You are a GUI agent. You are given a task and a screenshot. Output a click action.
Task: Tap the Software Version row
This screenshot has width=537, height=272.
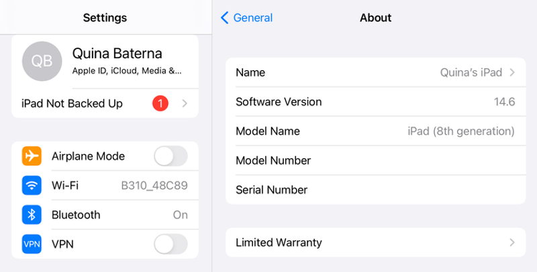[x=375, y=102]
